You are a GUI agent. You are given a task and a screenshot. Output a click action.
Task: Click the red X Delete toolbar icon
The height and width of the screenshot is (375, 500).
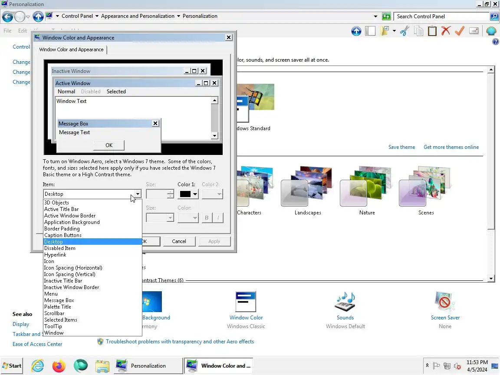(446, 31)
